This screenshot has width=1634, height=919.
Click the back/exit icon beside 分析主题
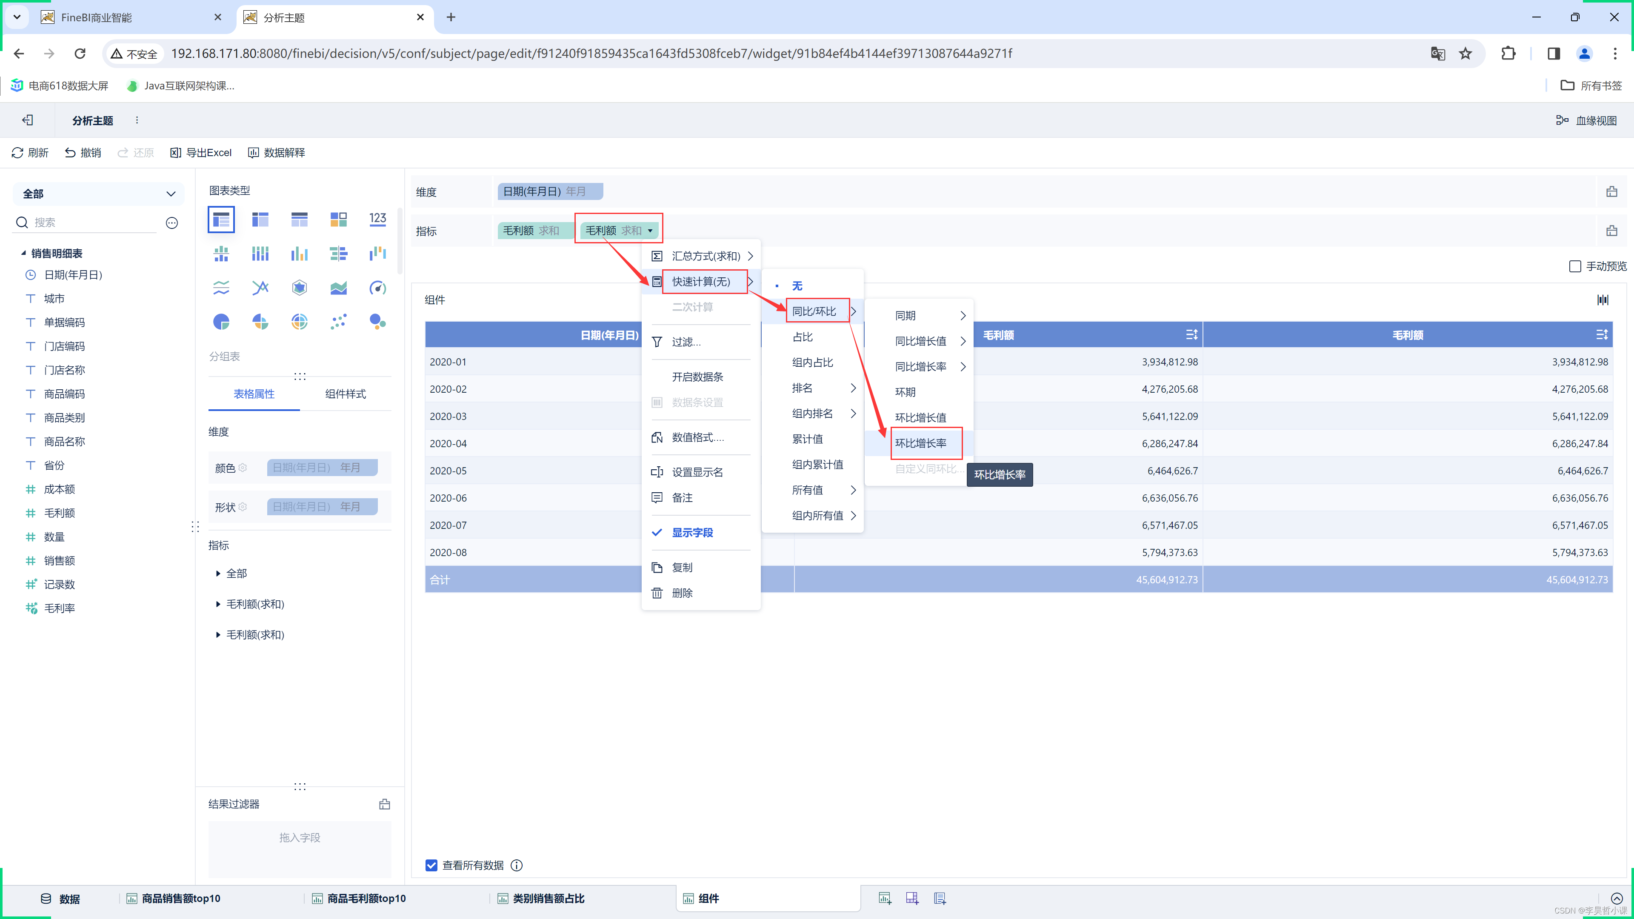pos(27,120)
